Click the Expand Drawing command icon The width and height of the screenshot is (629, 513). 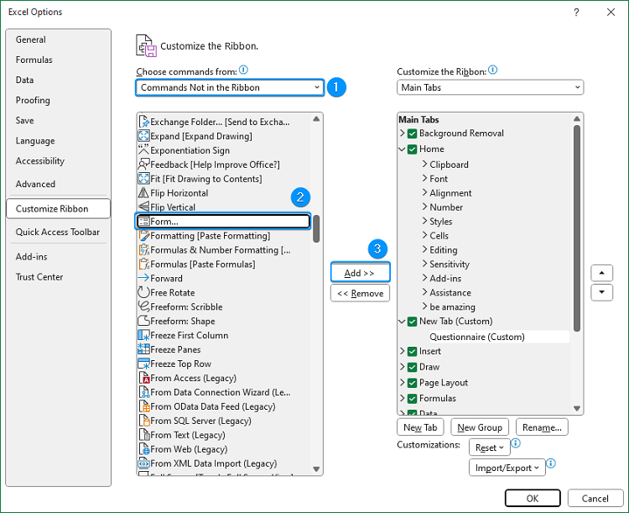tap(143, 136)
